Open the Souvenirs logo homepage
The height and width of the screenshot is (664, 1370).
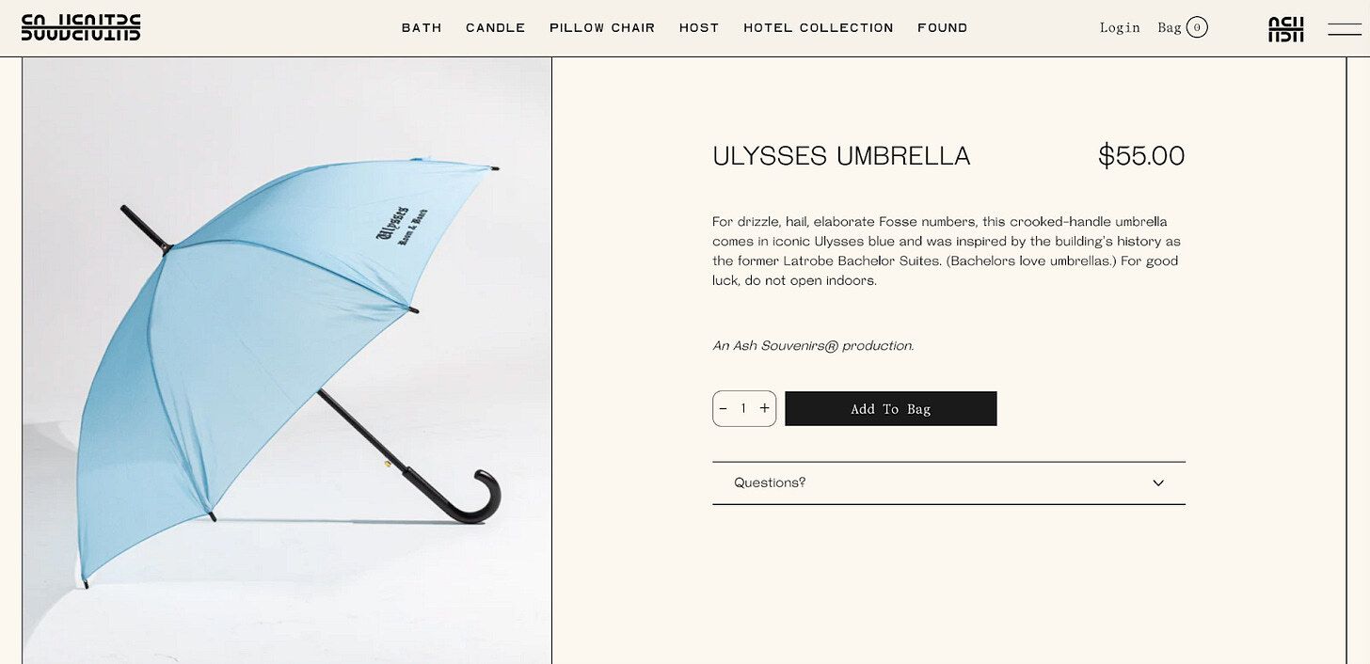[81, 27]
